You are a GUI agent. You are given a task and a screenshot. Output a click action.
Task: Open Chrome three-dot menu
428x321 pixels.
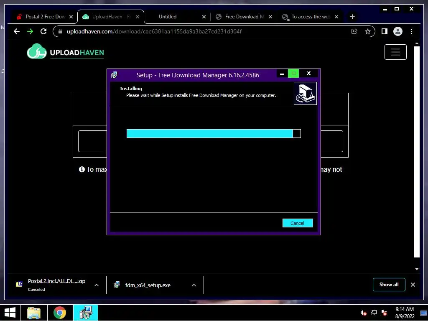point(411,31)
